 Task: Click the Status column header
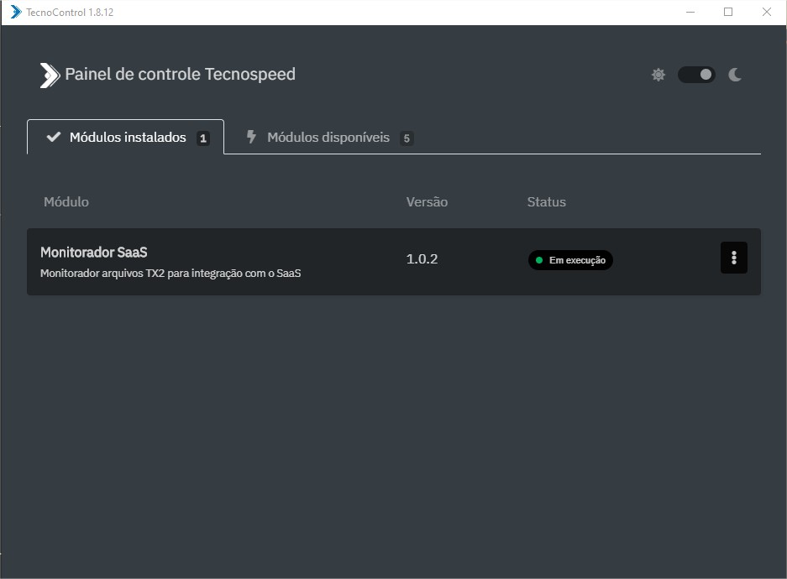pos(546,202)
